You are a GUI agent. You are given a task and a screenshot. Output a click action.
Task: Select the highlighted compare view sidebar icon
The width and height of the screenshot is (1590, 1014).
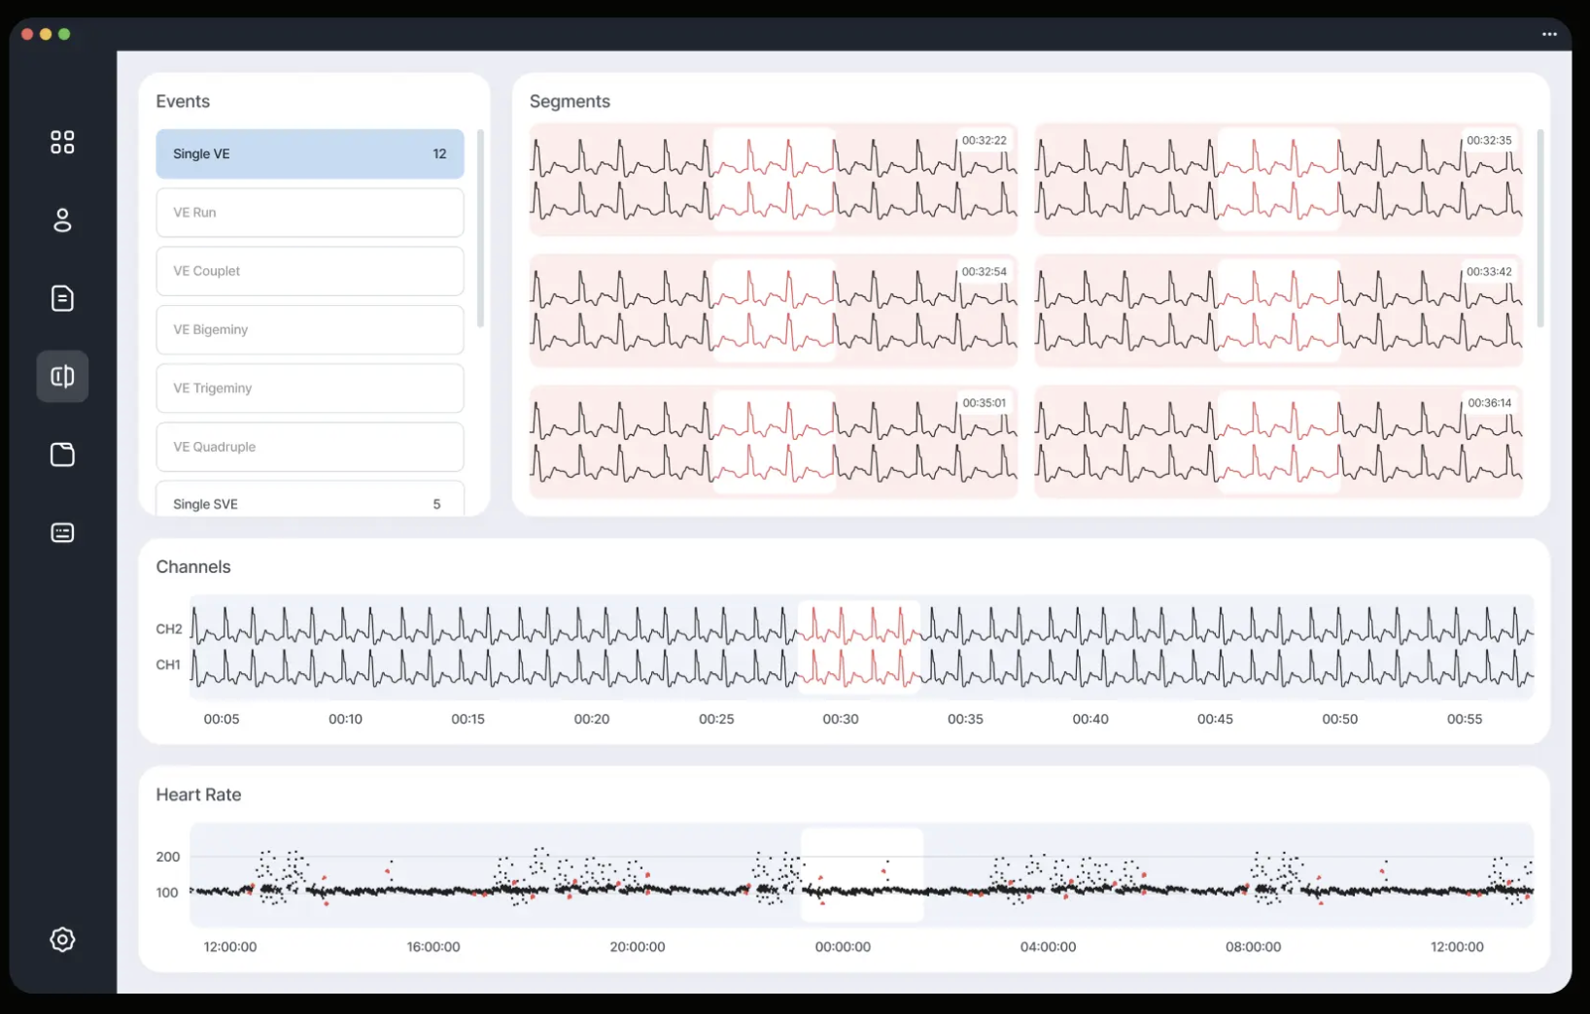[x=62, y=377]
